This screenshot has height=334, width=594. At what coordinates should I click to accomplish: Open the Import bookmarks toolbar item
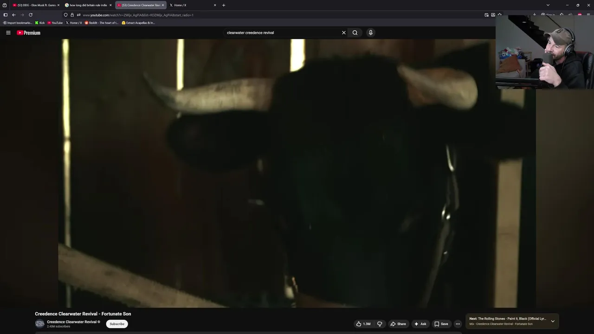click(18, 23)
